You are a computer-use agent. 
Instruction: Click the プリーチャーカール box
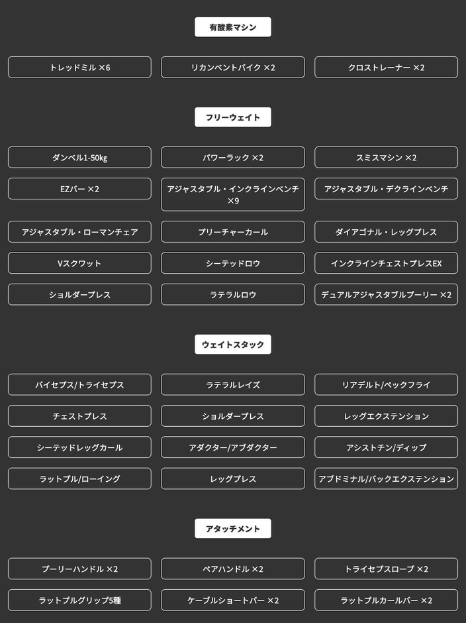233,232
